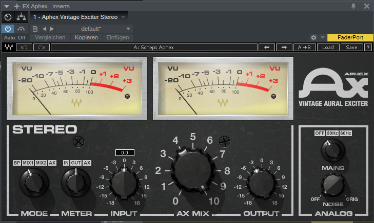Viewport: 374px width, 223px height.
Task: Click the input value field showing 0.0
Action: [x=125, y=152]
